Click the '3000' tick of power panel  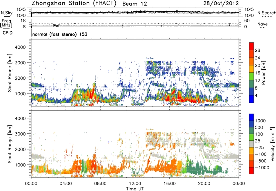pos(20,63)
